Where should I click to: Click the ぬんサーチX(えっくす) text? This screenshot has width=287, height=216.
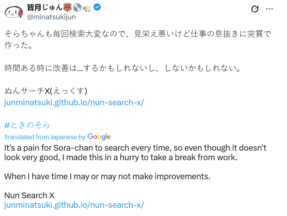coord(46,91)
